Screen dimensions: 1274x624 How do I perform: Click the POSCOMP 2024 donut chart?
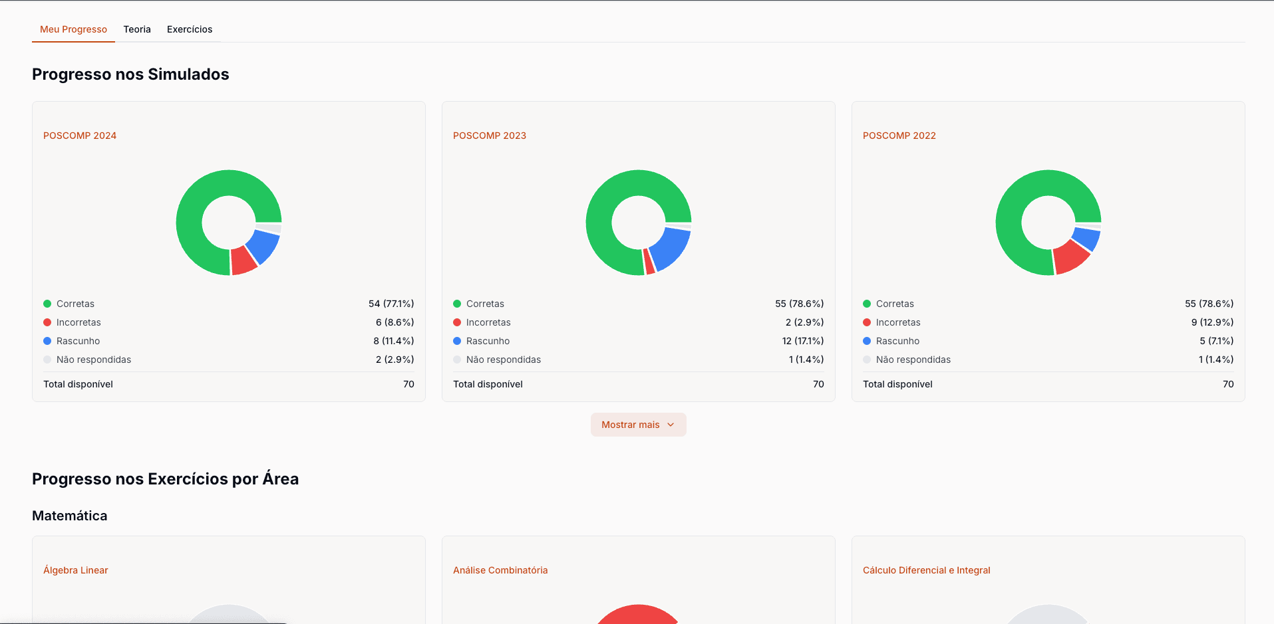(x=229, y=223)
